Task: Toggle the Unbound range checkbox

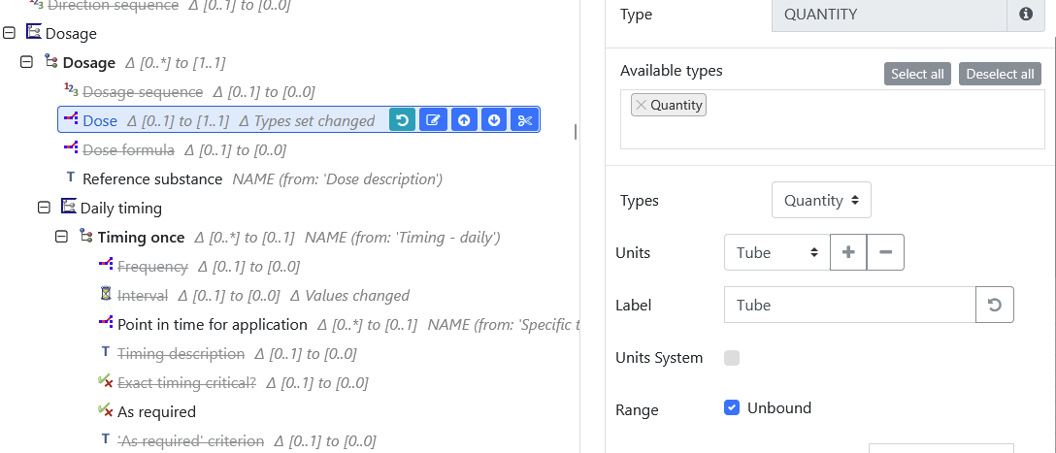Action: click(x=732, y=407)
